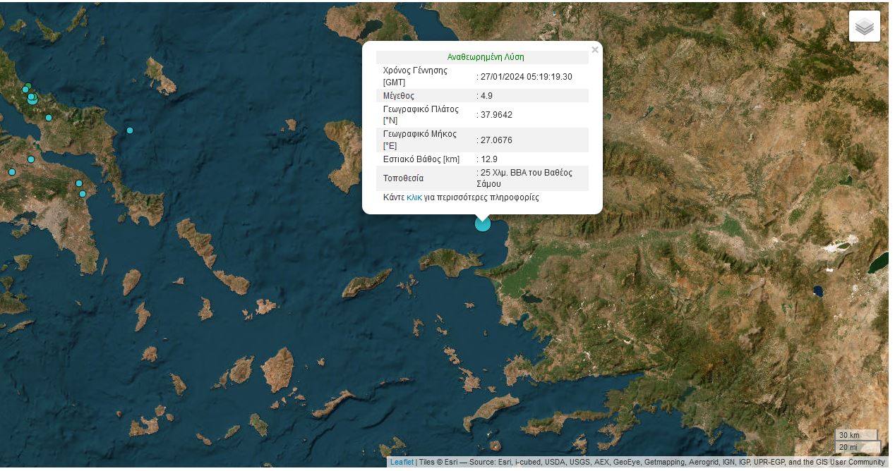The image size is (895, 471).
Task: Open the Leaflet attribution link
Action: point(402,463)
